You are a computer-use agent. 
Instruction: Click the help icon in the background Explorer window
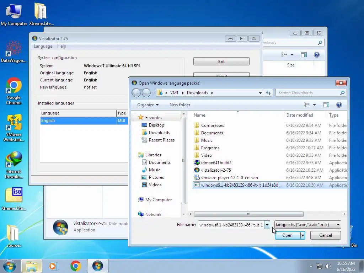(317, 55)
